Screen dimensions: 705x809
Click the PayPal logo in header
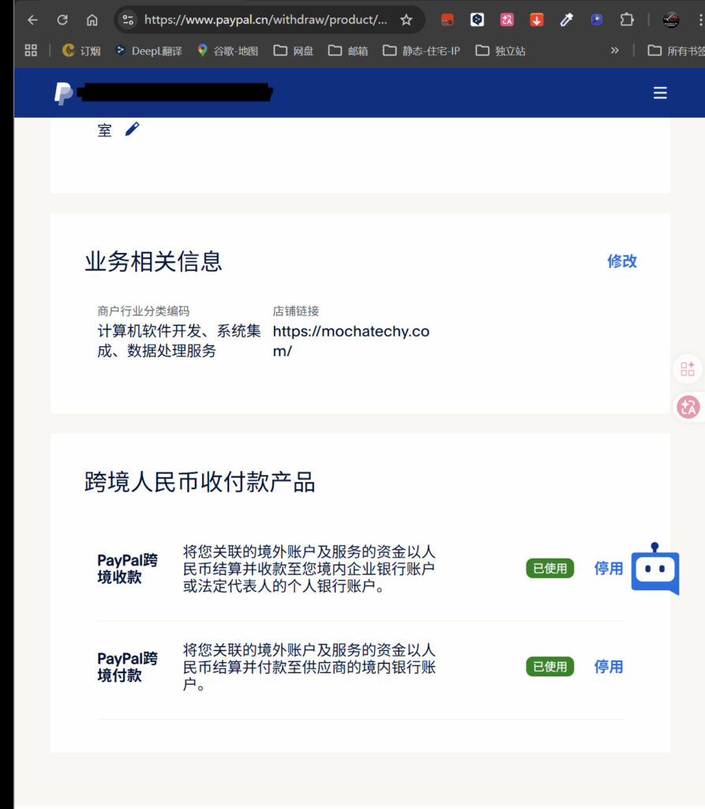[63, 93]
